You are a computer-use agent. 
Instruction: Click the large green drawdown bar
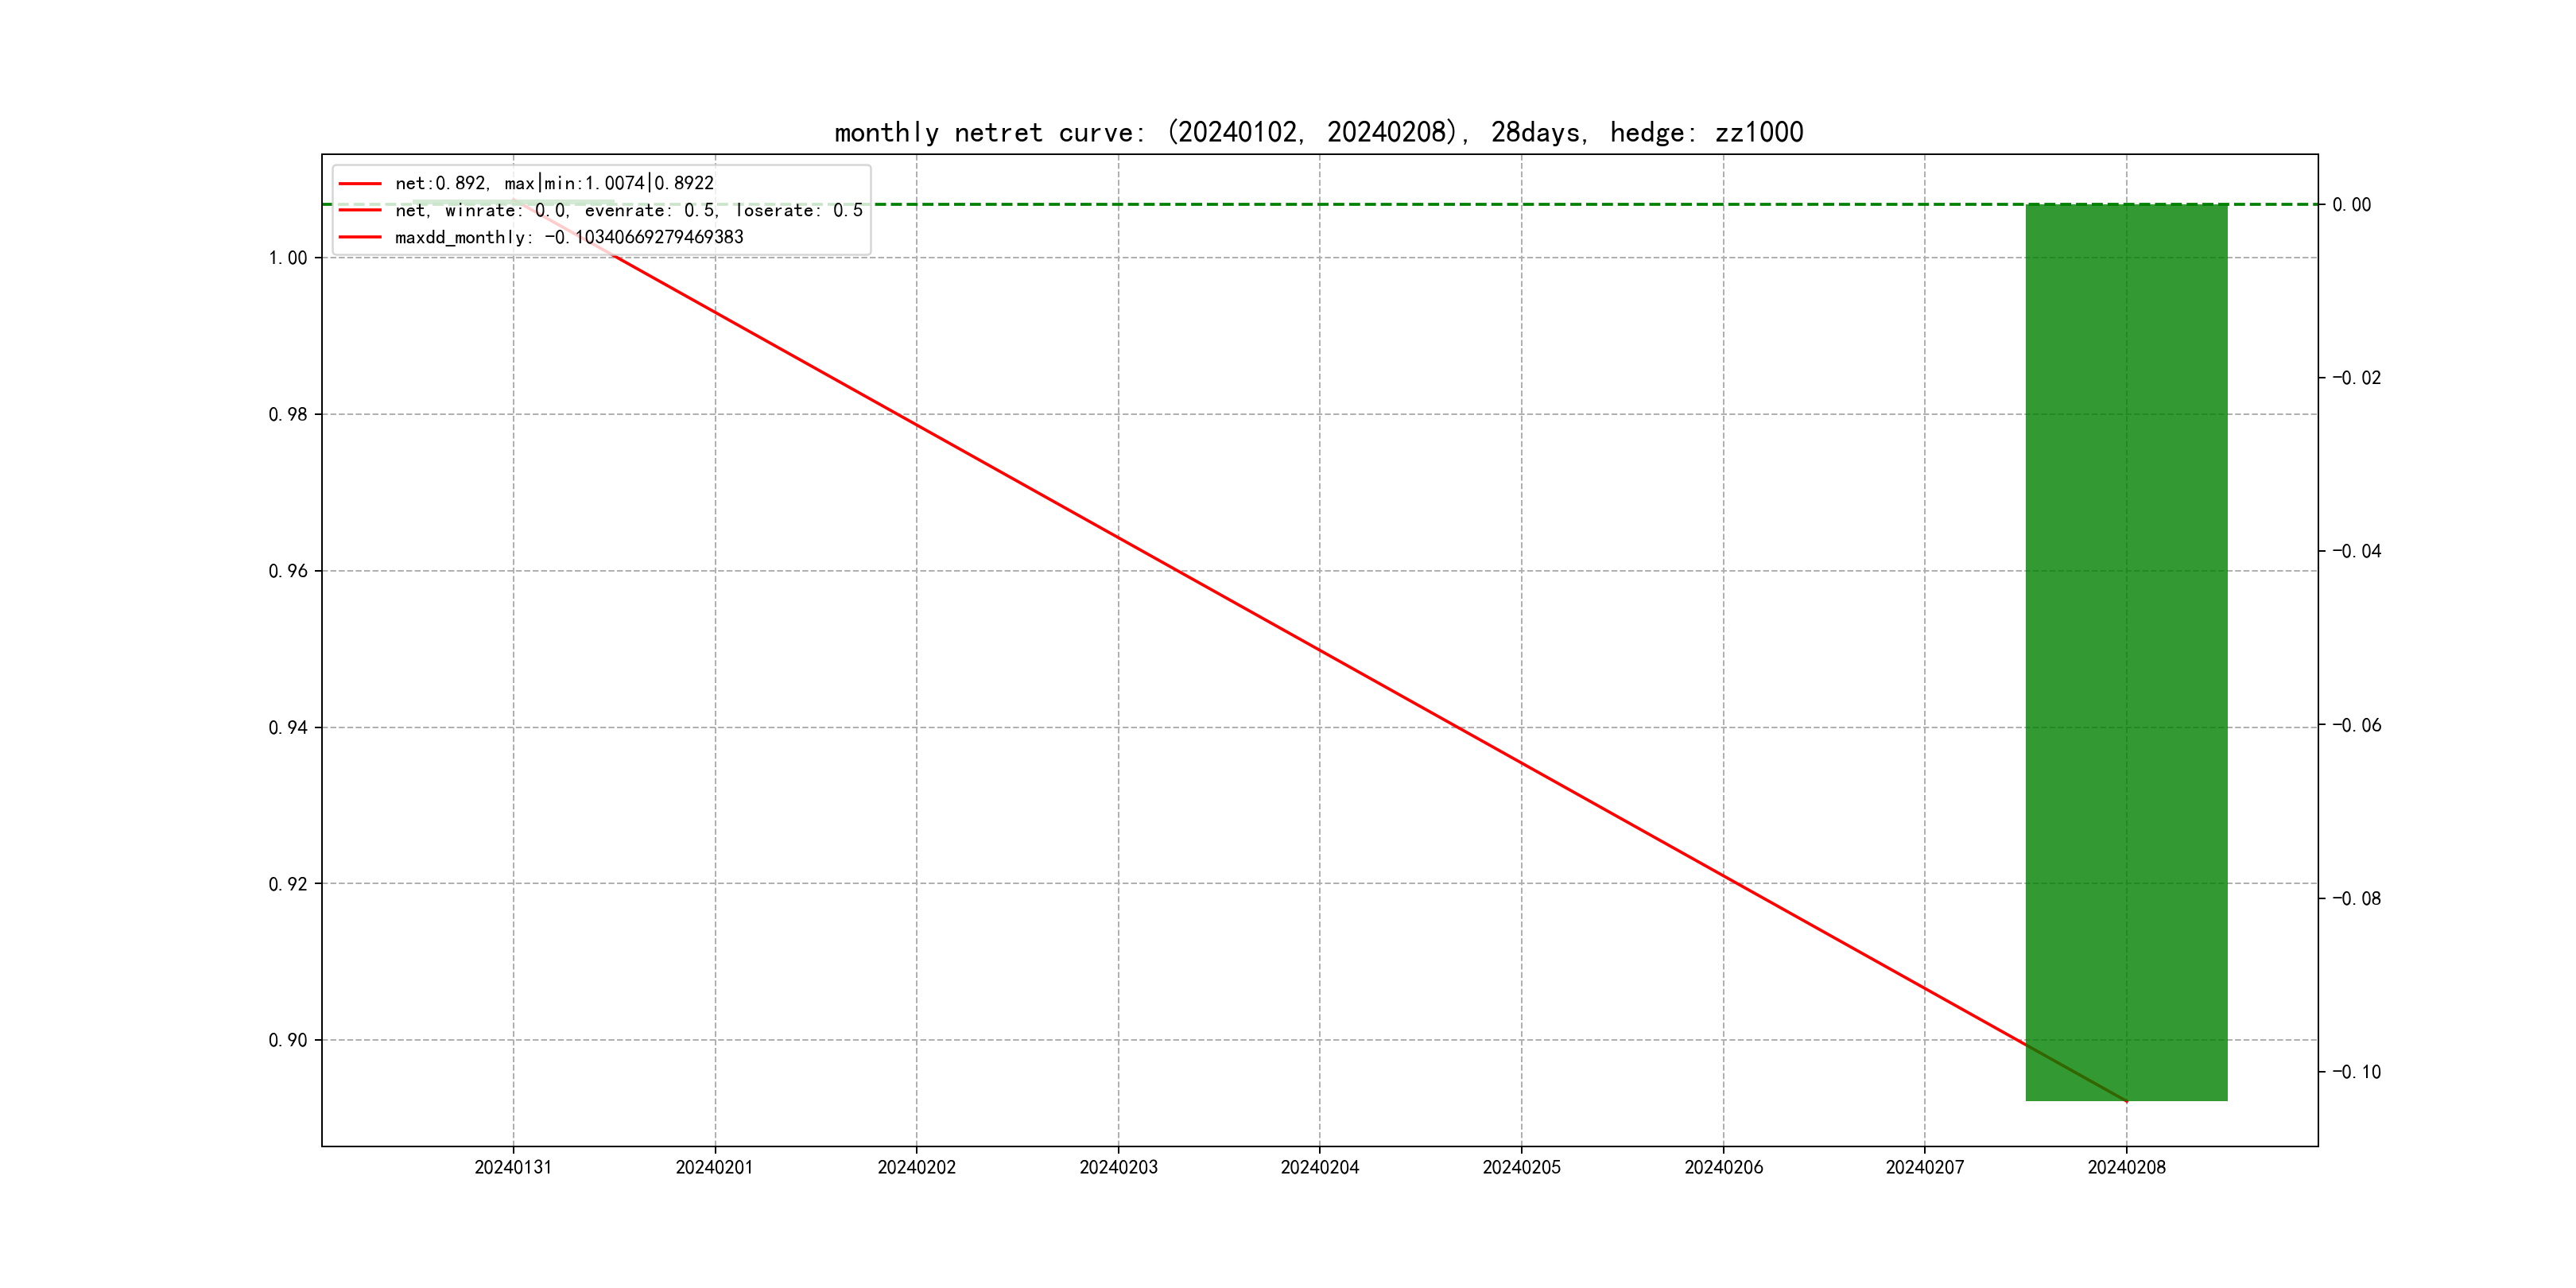click(x=2126, y=650)
